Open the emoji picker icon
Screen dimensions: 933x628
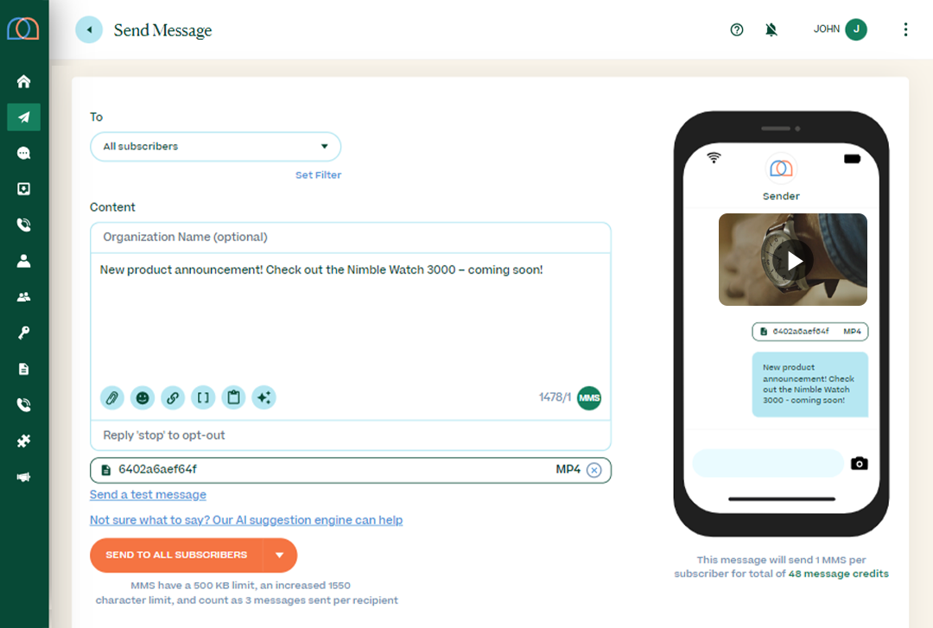click(x=143, y=398)
